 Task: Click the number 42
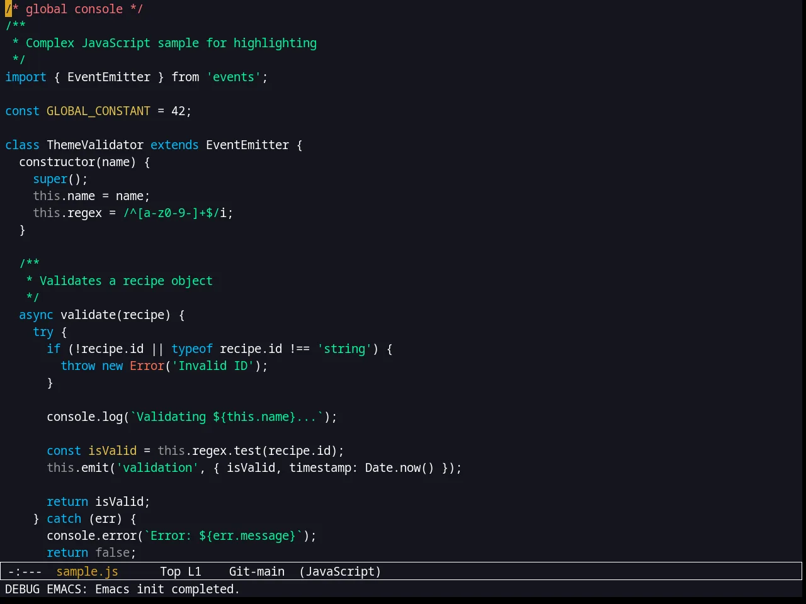click(178, 111)
